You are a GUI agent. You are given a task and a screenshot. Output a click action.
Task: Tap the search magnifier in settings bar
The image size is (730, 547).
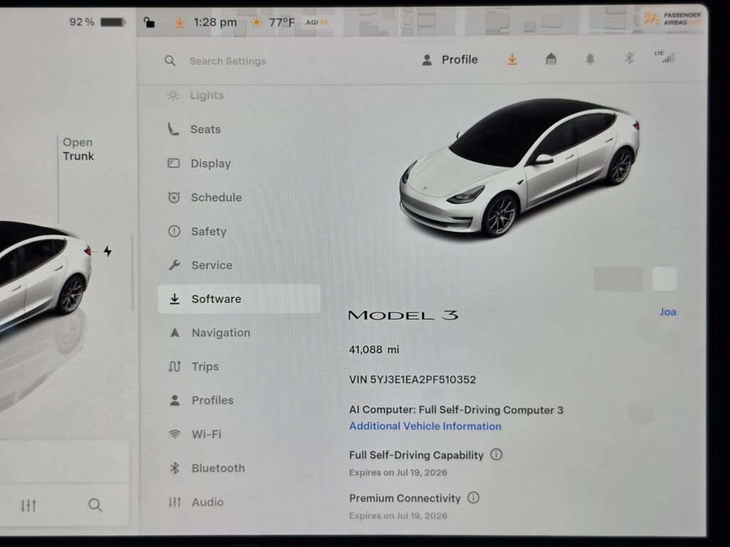170,61
